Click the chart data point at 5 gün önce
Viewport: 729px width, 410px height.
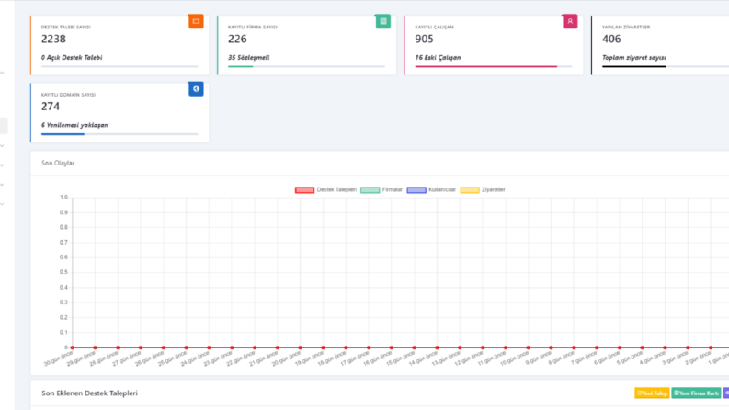(x=642, y=347)
